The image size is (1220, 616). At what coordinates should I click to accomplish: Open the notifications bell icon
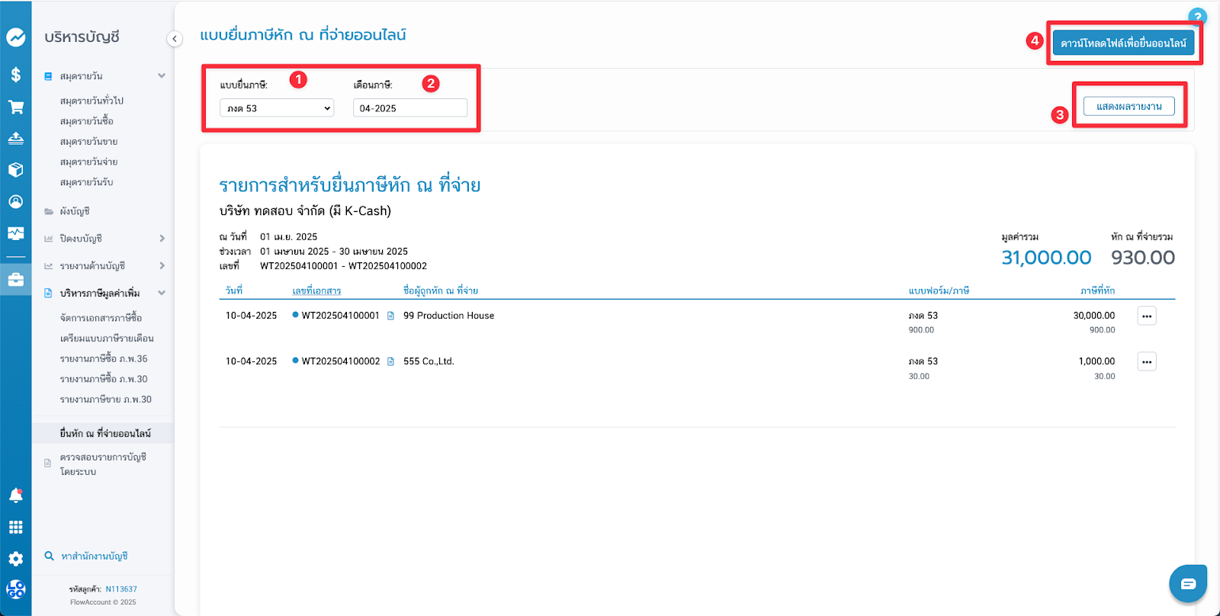tap(15, 496)
